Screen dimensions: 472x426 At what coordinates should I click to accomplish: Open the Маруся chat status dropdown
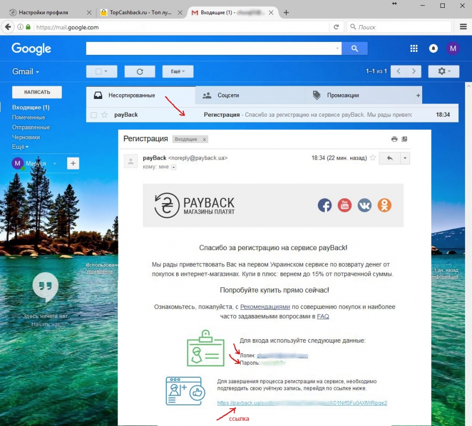(x=55, y=164)
